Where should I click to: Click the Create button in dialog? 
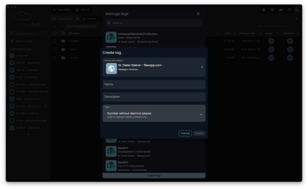(x=199, y=133)
